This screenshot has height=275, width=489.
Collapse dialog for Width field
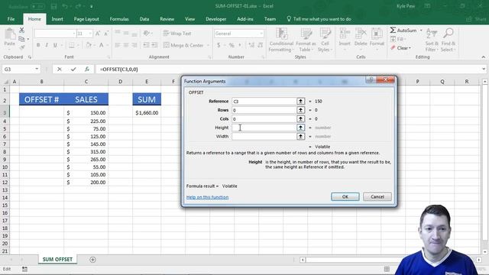point(300,136)
